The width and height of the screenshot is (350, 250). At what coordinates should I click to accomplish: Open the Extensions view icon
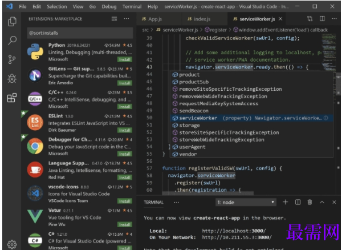point(12,98)
